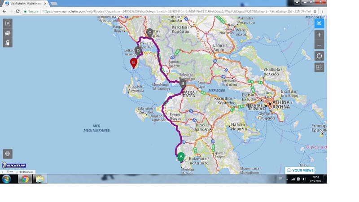Center map on my location
Image resolution: width=359 pixels, height=202 pixels.
tap(319, 56)
